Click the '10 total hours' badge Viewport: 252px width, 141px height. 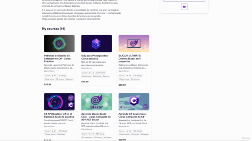[x=124, y=134]
